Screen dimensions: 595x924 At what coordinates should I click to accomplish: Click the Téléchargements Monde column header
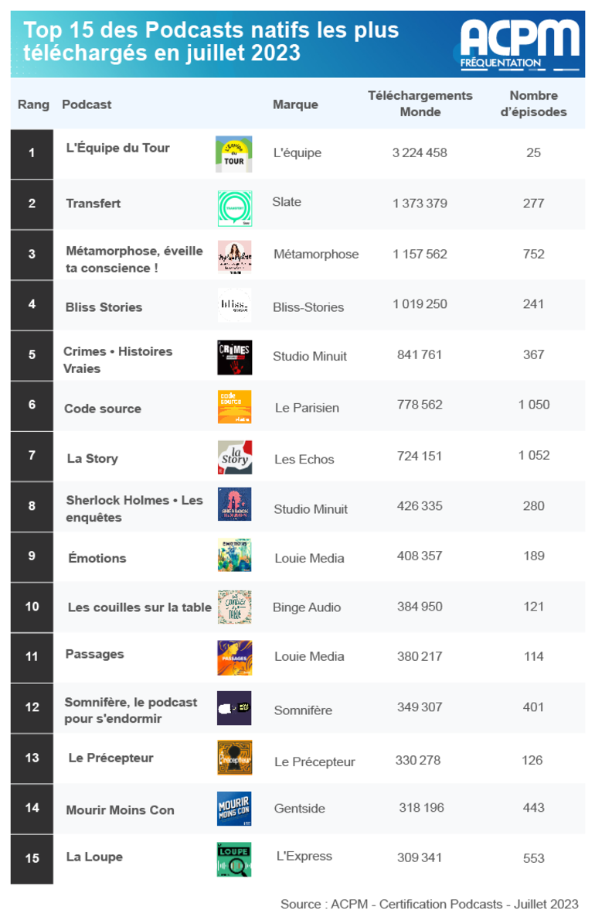pos(420,104)
